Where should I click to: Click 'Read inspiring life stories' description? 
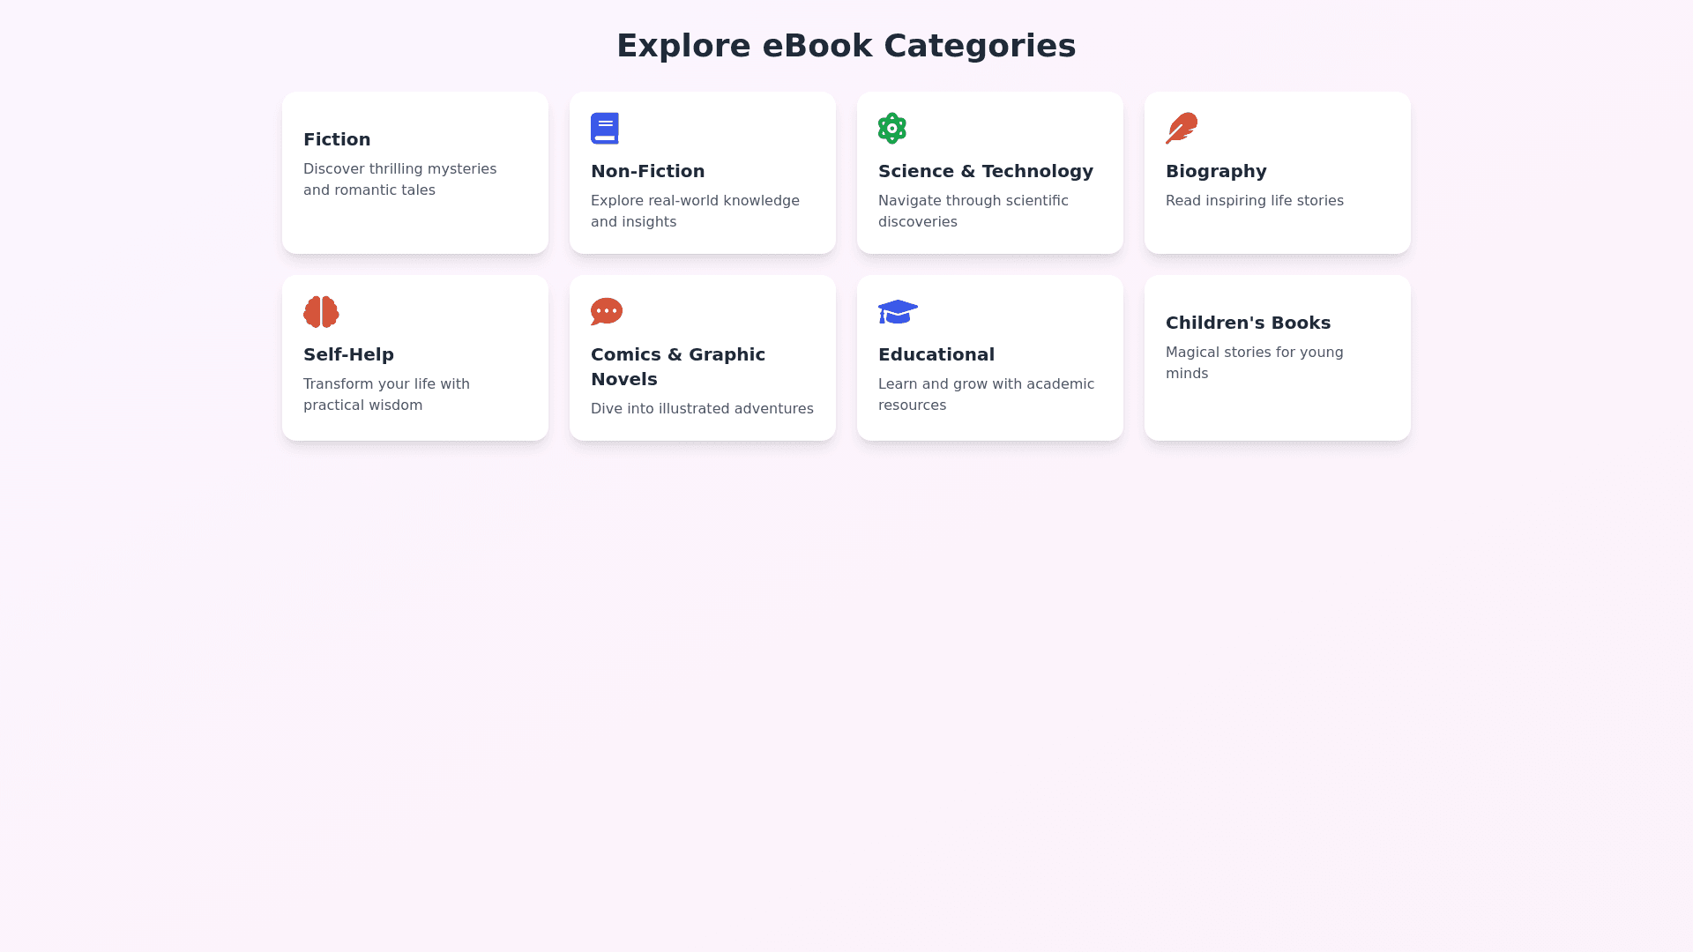(x=1255, y=201)
